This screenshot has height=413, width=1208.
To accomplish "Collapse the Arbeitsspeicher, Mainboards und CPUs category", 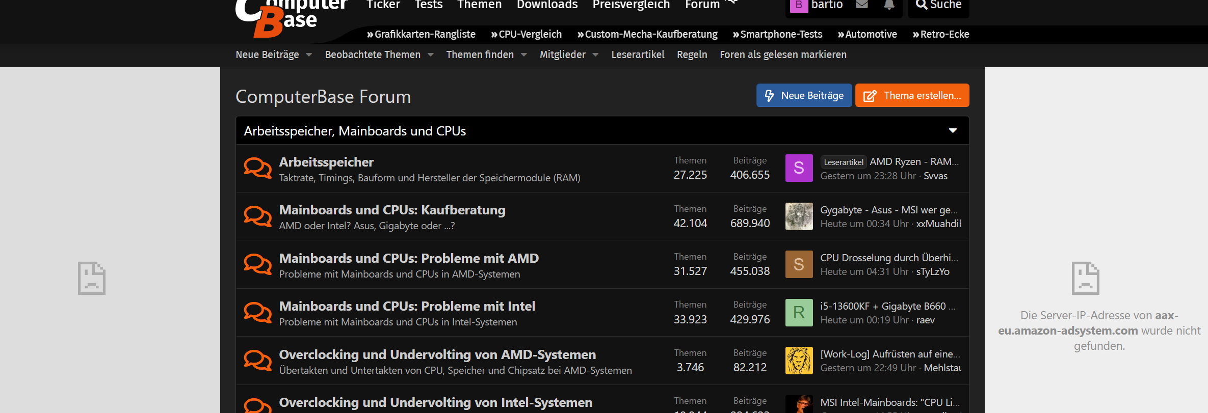I will pos(953,131).
